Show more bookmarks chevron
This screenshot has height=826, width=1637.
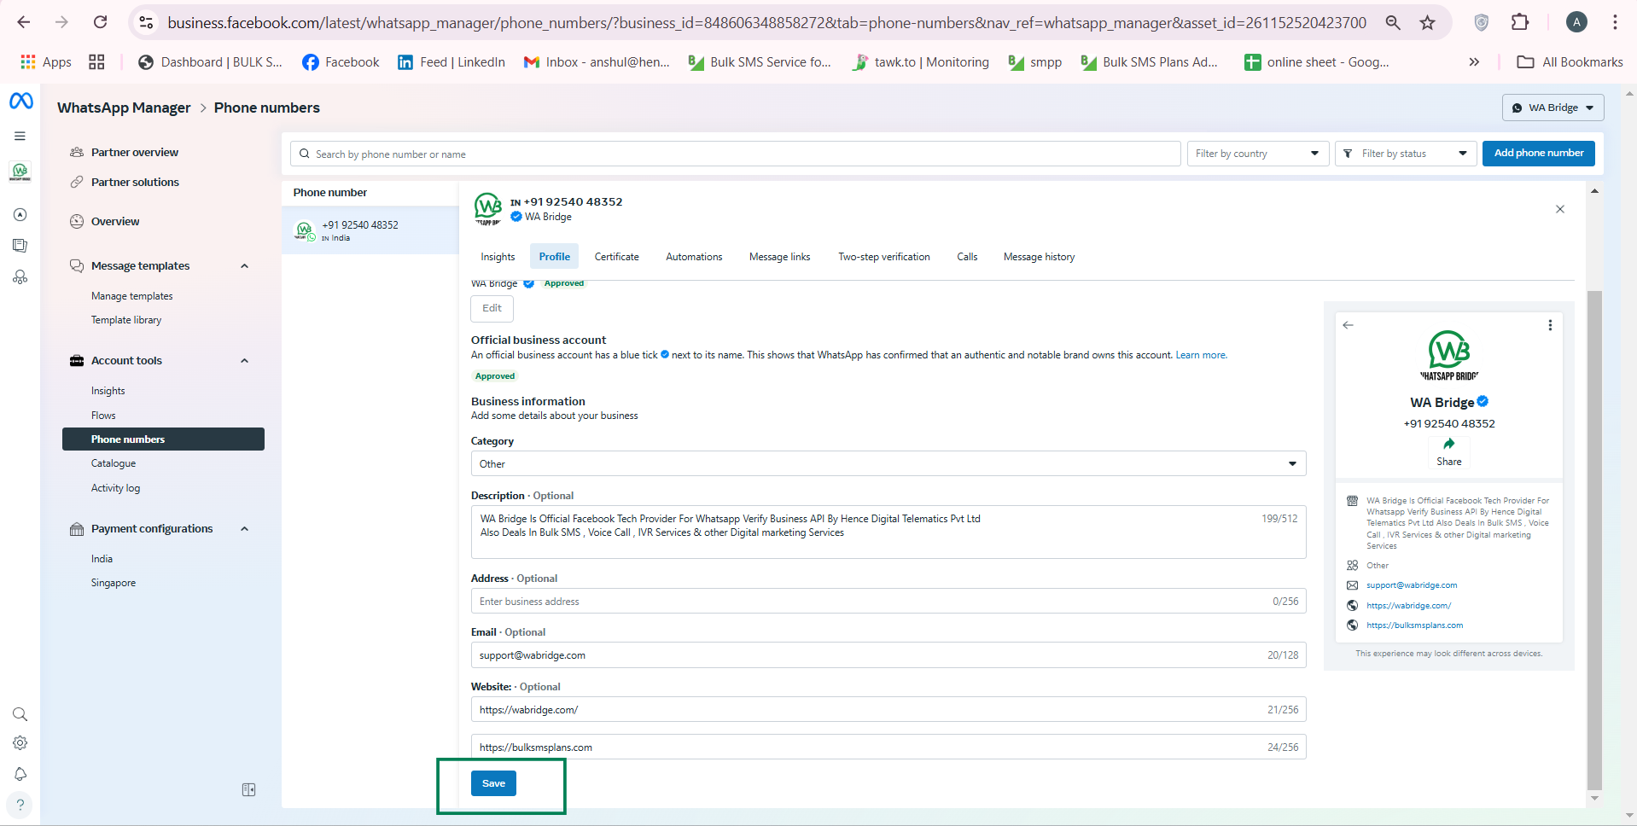click(x=1474, y=62)
